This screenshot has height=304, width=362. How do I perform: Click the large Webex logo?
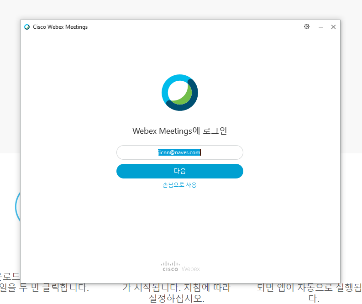click(x=179, y=93)
